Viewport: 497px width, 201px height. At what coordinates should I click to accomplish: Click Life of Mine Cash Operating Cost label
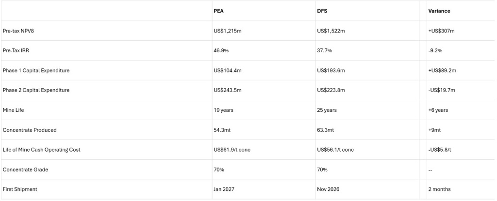coord(41,150)
